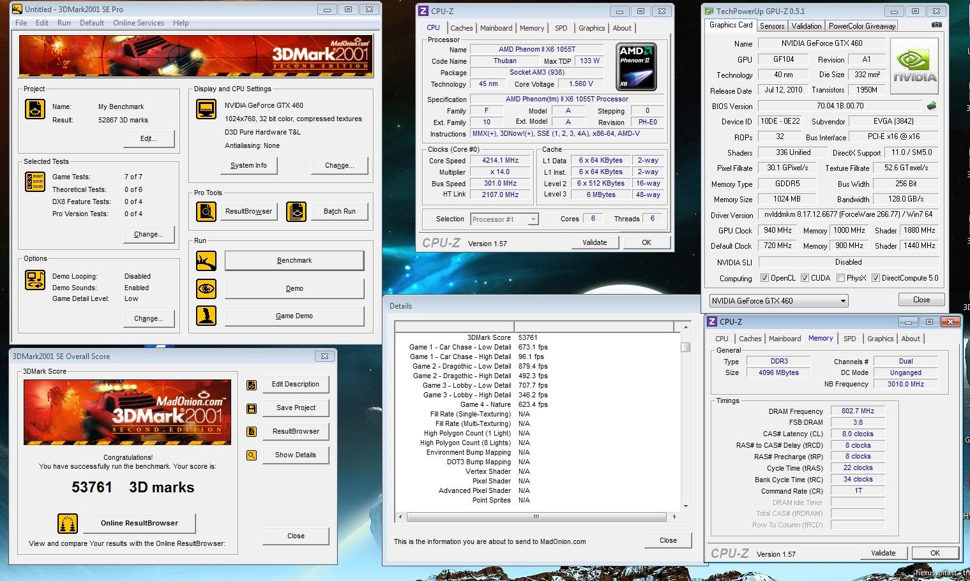Click the GPU-Z screenshot camera icon
Screen dimensions: 970x581
pos(936,25)
